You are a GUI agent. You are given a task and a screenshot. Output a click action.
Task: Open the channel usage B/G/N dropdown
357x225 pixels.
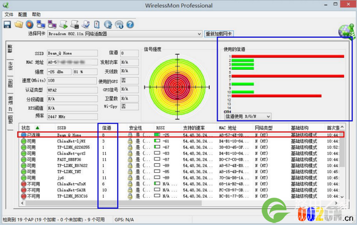click(268, 117)
